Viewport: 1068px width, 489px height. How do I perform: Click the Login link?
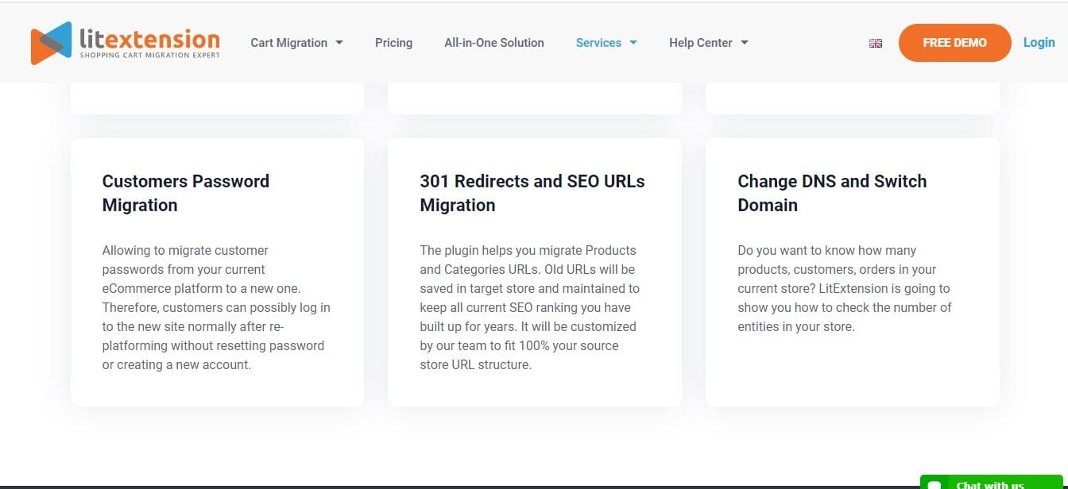1039,43
